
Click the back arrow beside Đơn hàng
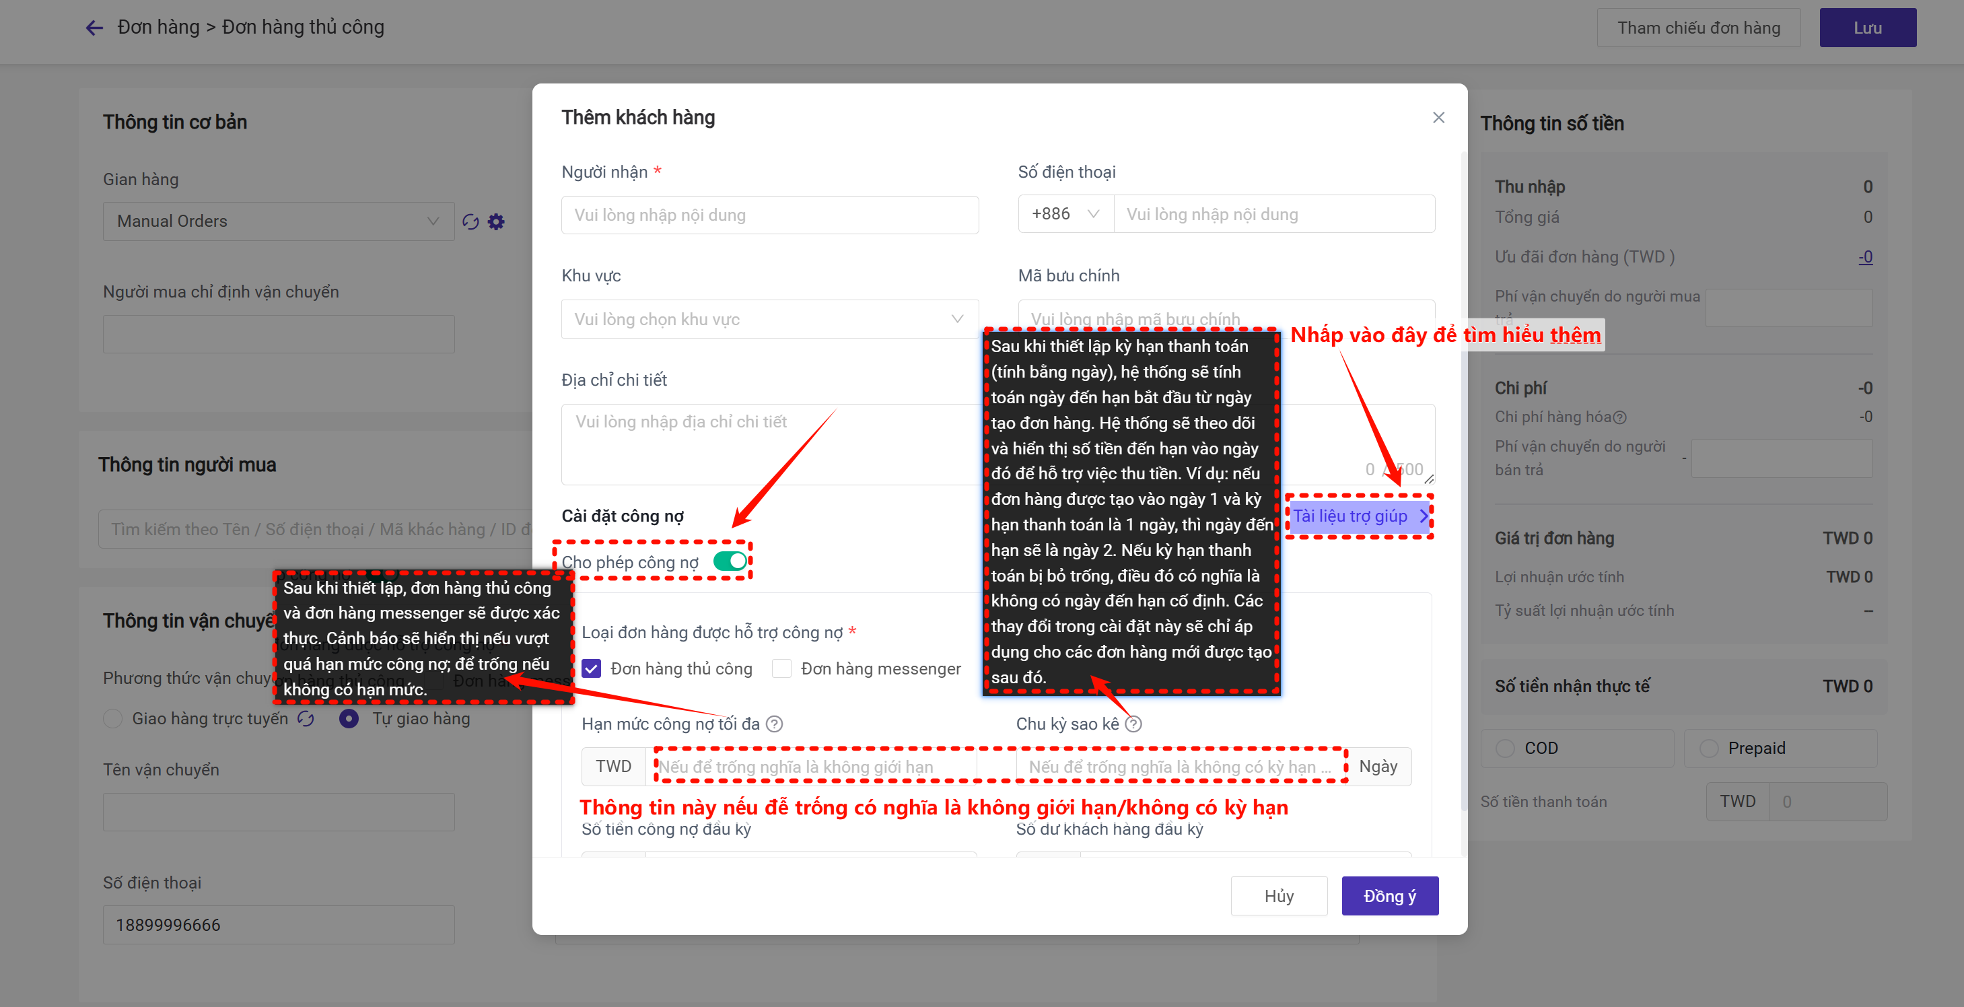[94, 28]
